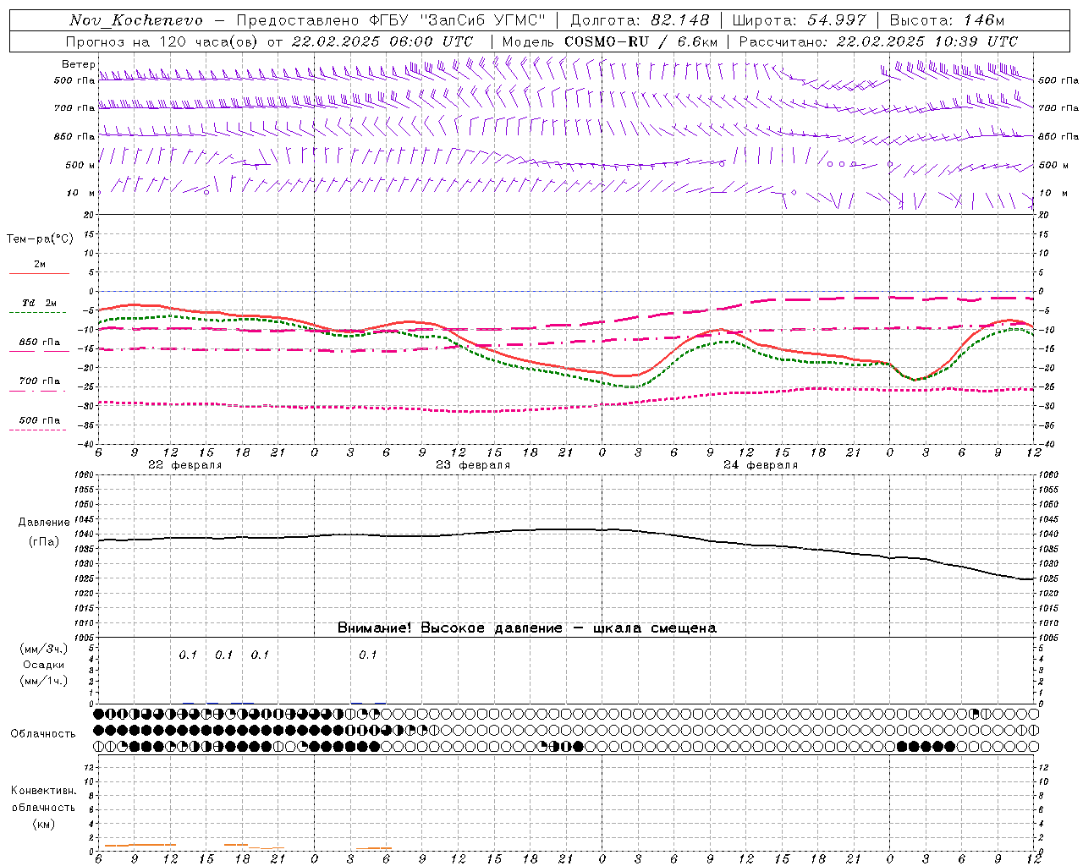Screen dimensions: 1083x866
Task: Click 'Рассчитано: 22.02.2025 10:39 UTC' timestamp
Action: (878, 41)
